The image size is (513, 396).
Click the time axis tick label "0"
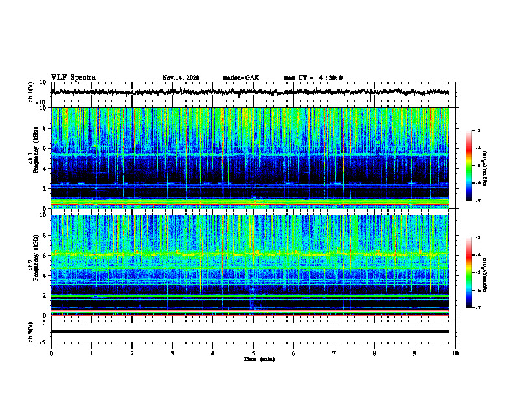[51, 353]
